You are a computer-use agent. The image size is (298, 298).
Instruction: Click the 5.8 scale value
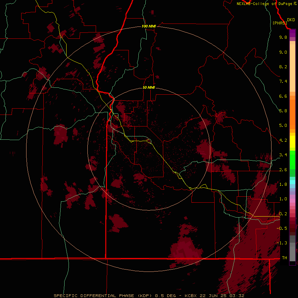[283, 111]
